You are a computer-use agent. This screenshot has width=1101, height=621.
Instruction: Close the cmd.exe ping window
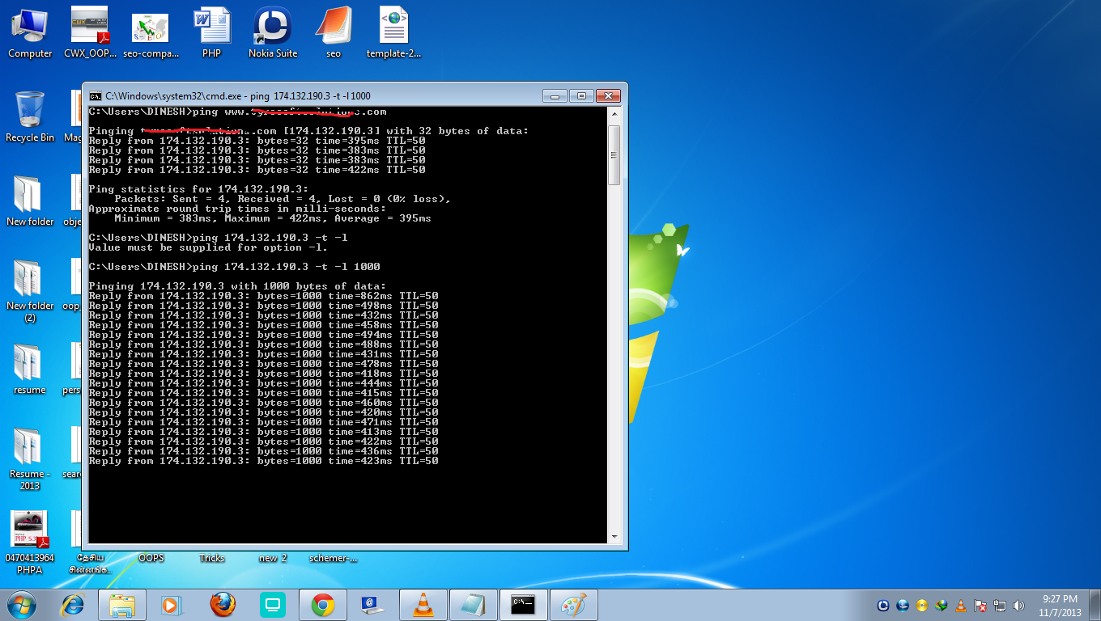point(609,95)
